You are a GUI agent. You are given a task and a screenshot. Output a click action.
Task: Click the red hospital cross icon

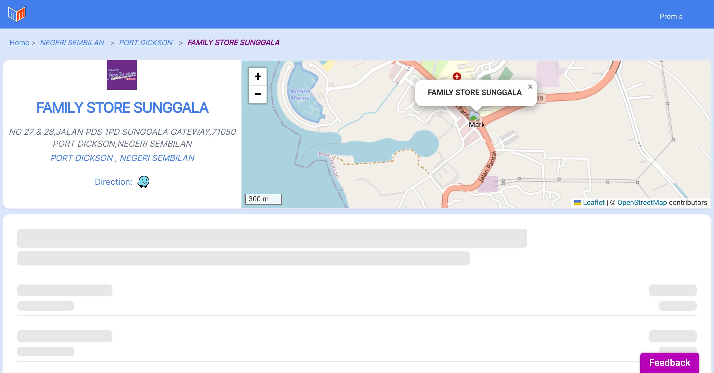click(457, 76)
